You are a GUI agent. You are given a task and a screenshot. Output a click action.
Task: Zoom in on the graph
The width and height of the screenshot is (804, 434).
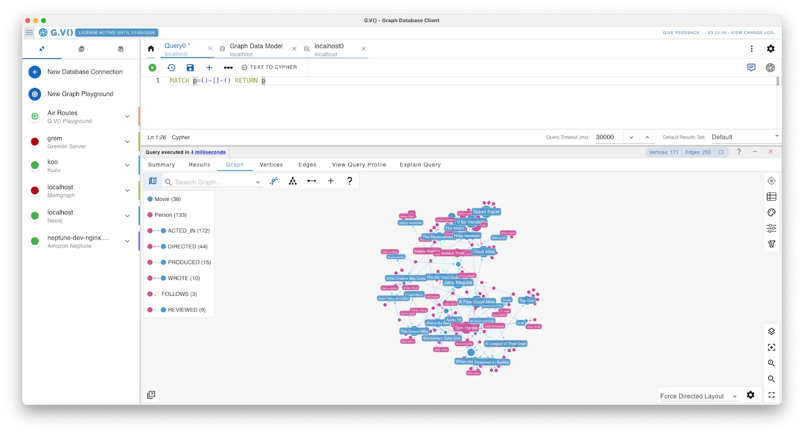(771, 363)
